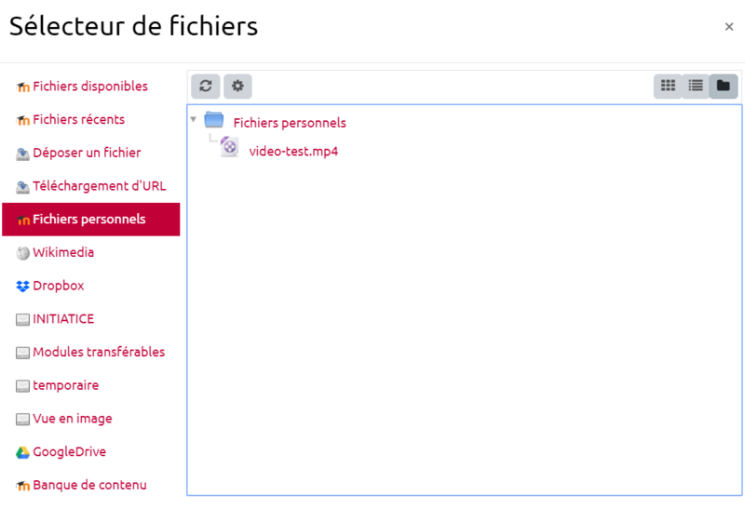Image resolution: width=745 pixels, height=508 pixels.
Task: Click the blue Fichiers personnels folder icon
Action: (214, 121)
